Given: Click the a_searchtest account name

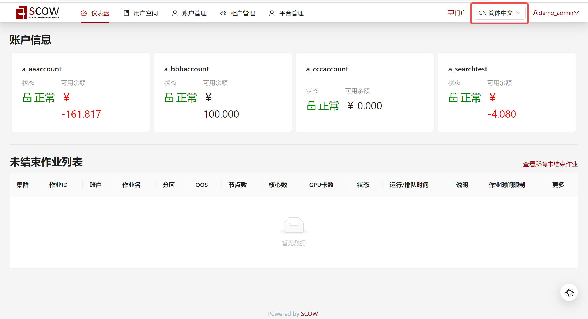Looking at the screenshot, I should [x=468, y=69].
